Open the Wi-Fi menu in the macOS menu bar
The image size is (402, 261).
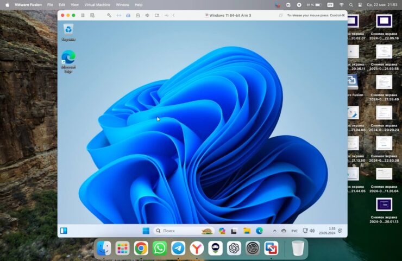point(342,5)
